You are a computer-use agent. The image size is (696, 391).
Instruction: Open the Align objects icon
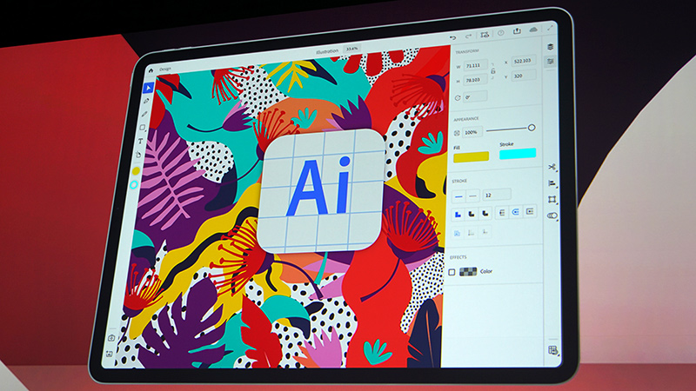click(x=552, y=183)
